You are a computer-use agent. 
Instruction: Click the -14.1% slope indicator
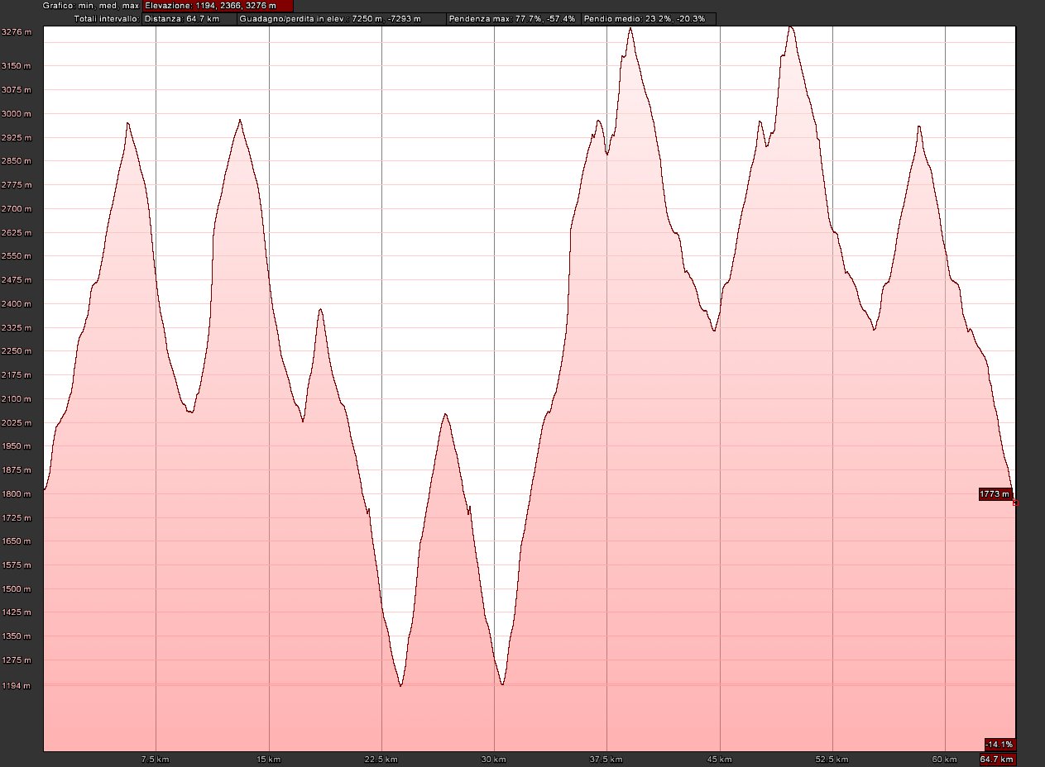tap(999, 743)
